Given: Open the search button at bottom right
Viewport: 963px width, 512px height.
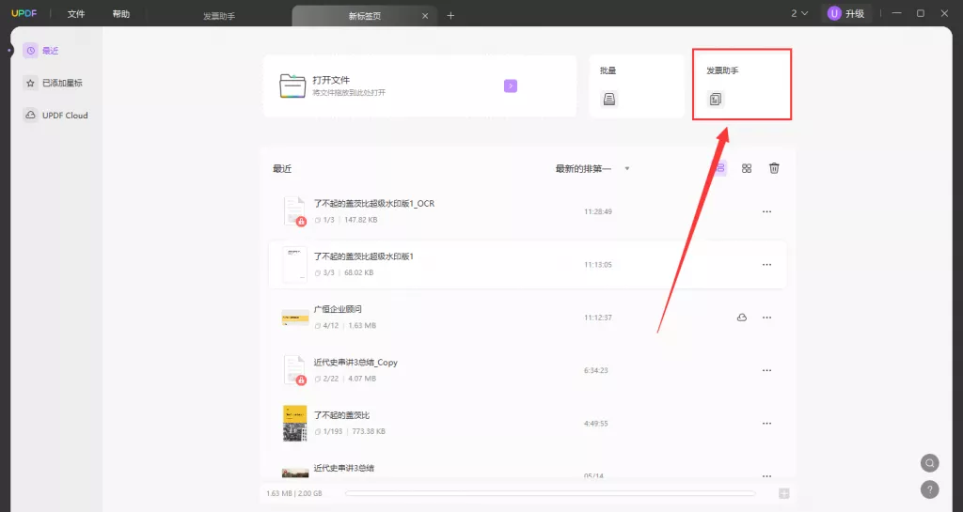Looking at the screenshot, I should 930,463.
